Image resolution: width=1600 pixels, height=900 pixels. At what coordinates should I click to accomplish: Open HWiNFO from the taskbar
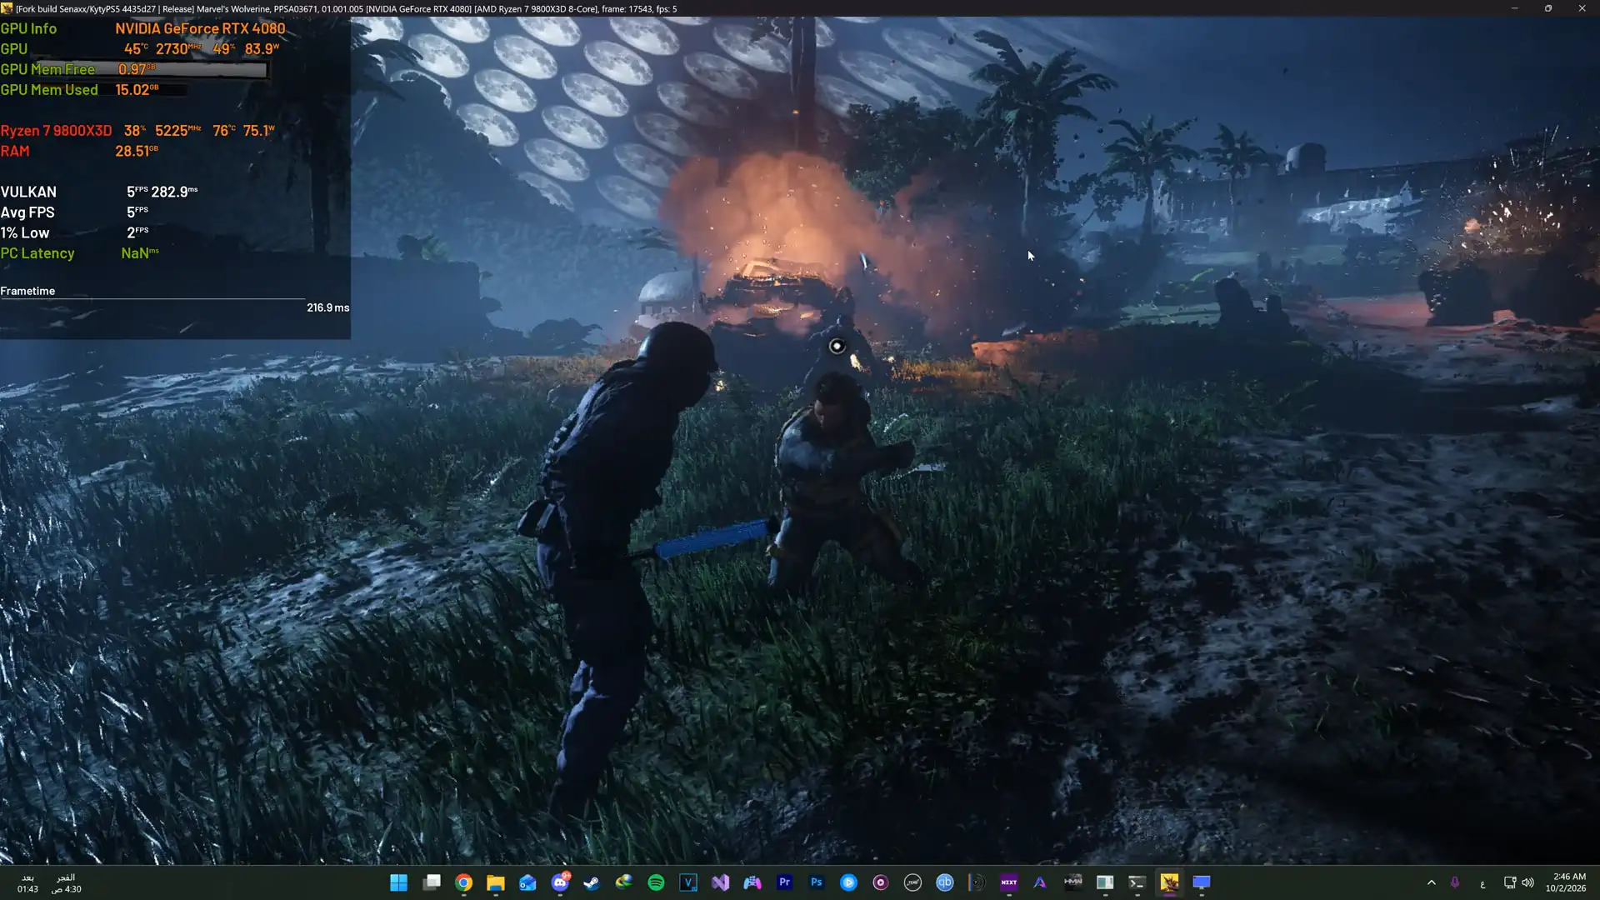pyautogui.click(x=1072, y=882)
